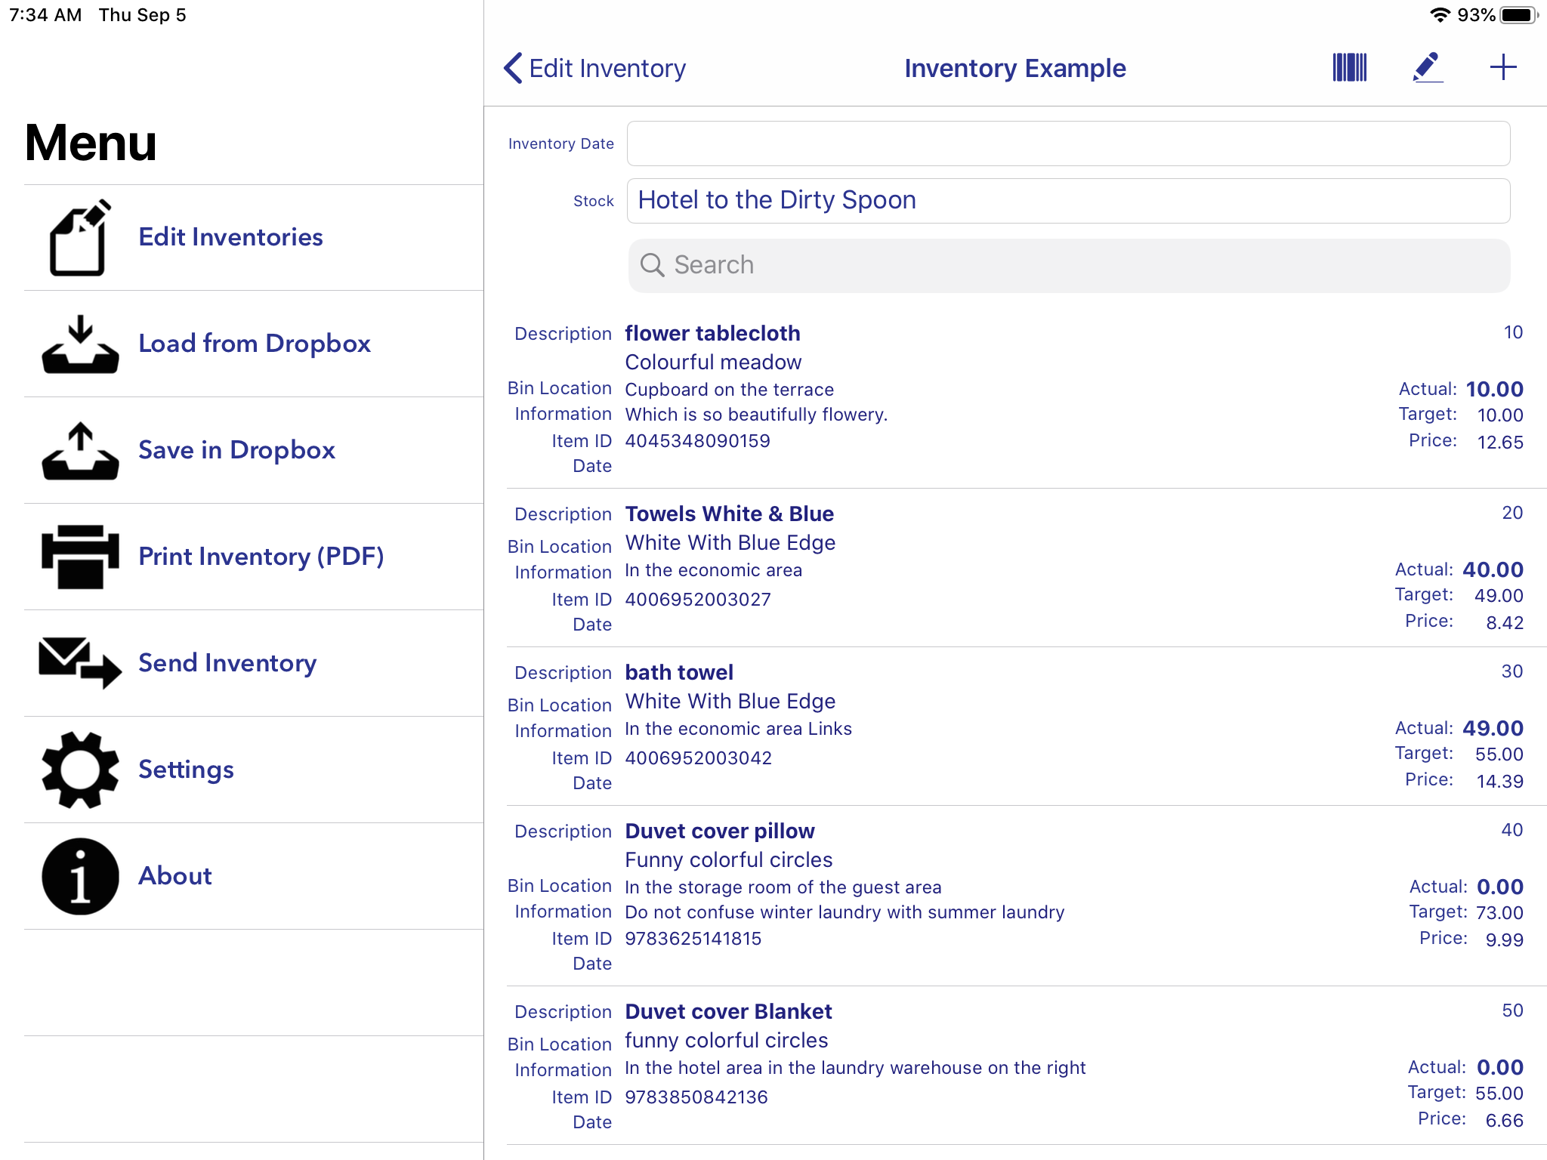Screen dimensions: 1547x1160
Task: Click the Stock field Hotel to the Dirty Spoon
Action: pyautogui.click(x=1067, y=201)
